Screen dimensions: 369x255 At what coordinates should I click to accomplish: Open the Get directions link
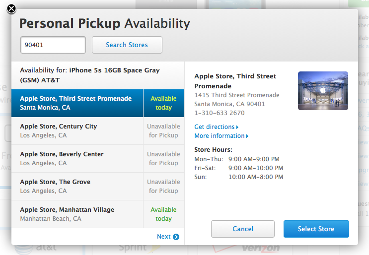tap(215, 127)
